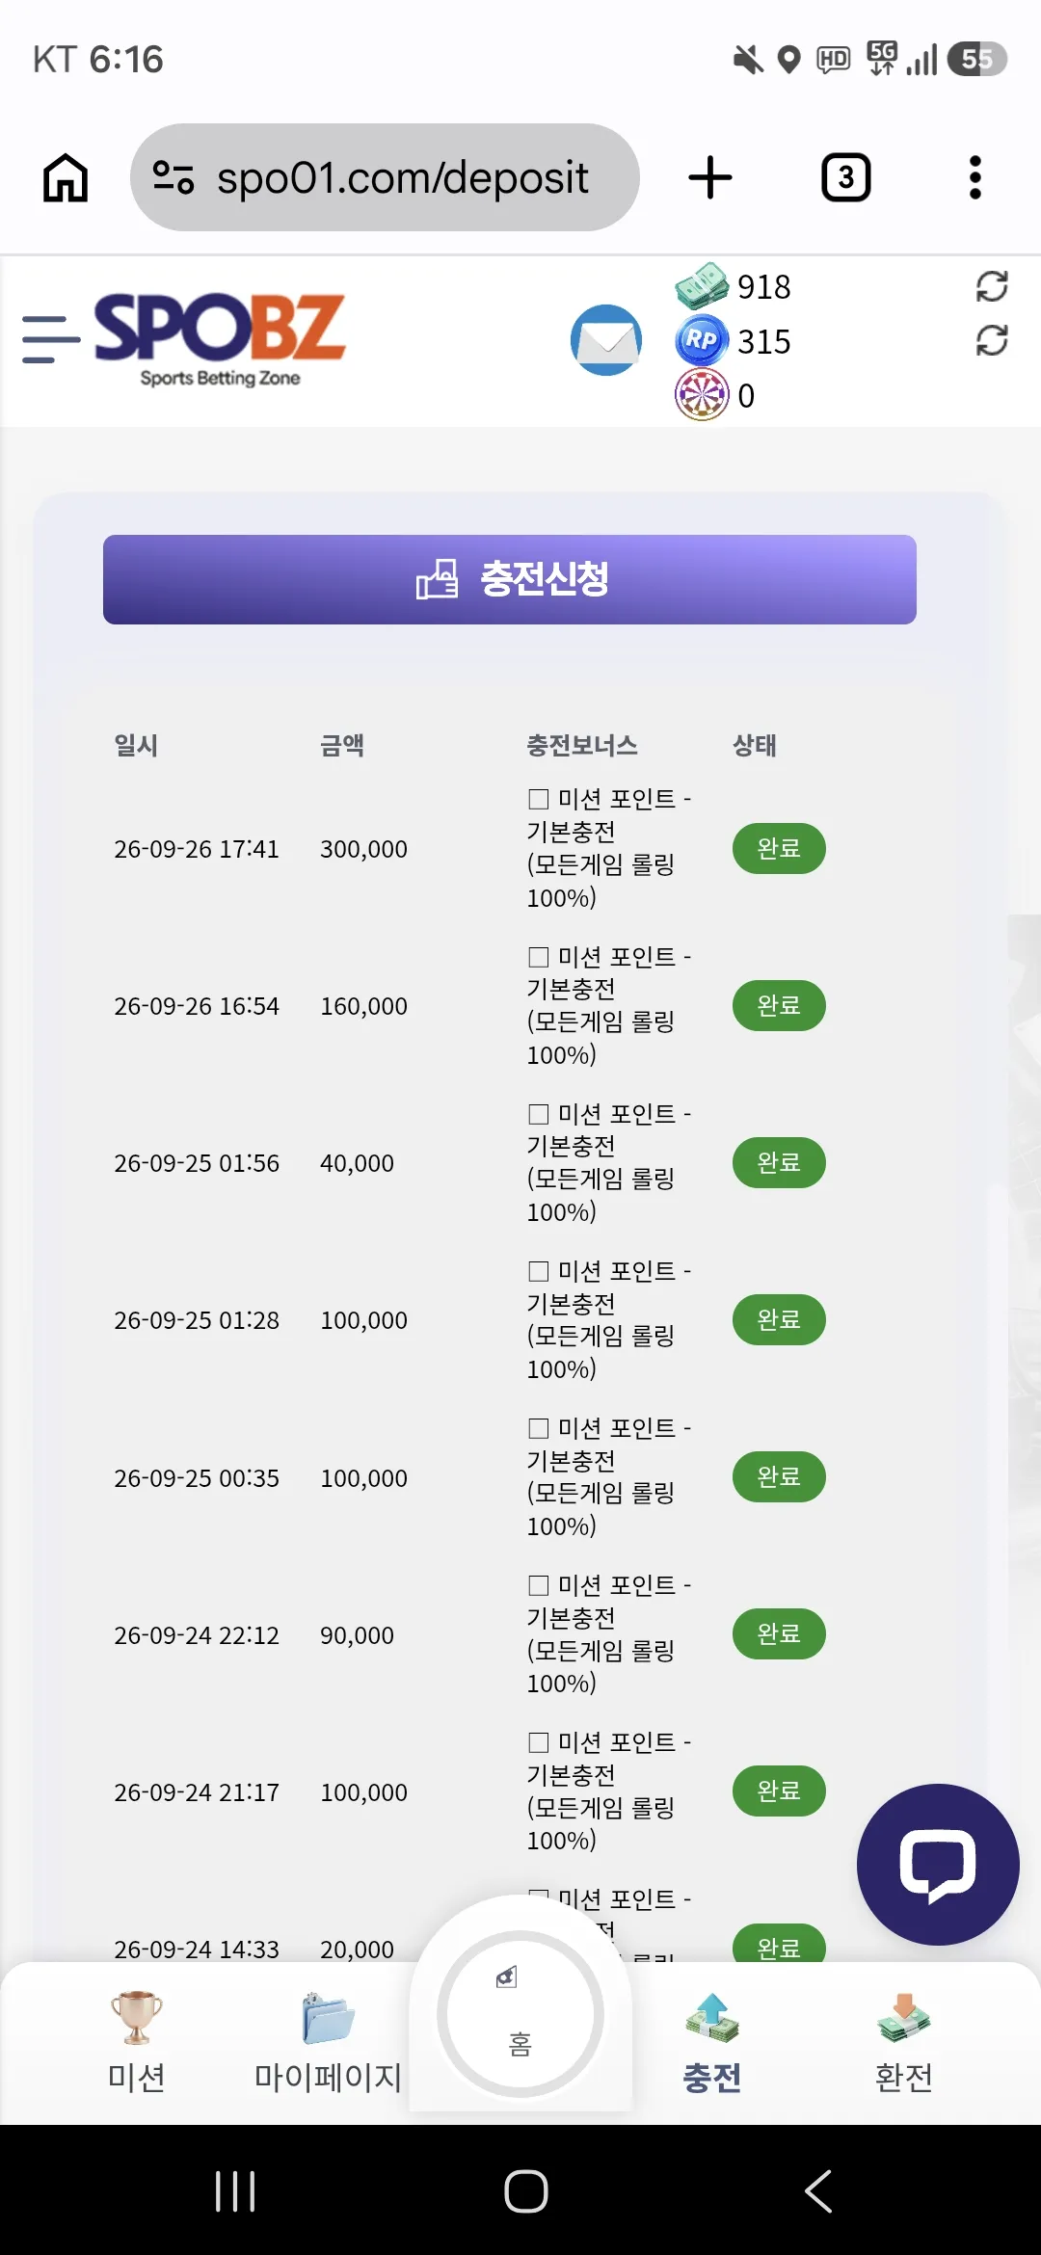
Task: Open the live chat bubble
Action: [938, 1865]
